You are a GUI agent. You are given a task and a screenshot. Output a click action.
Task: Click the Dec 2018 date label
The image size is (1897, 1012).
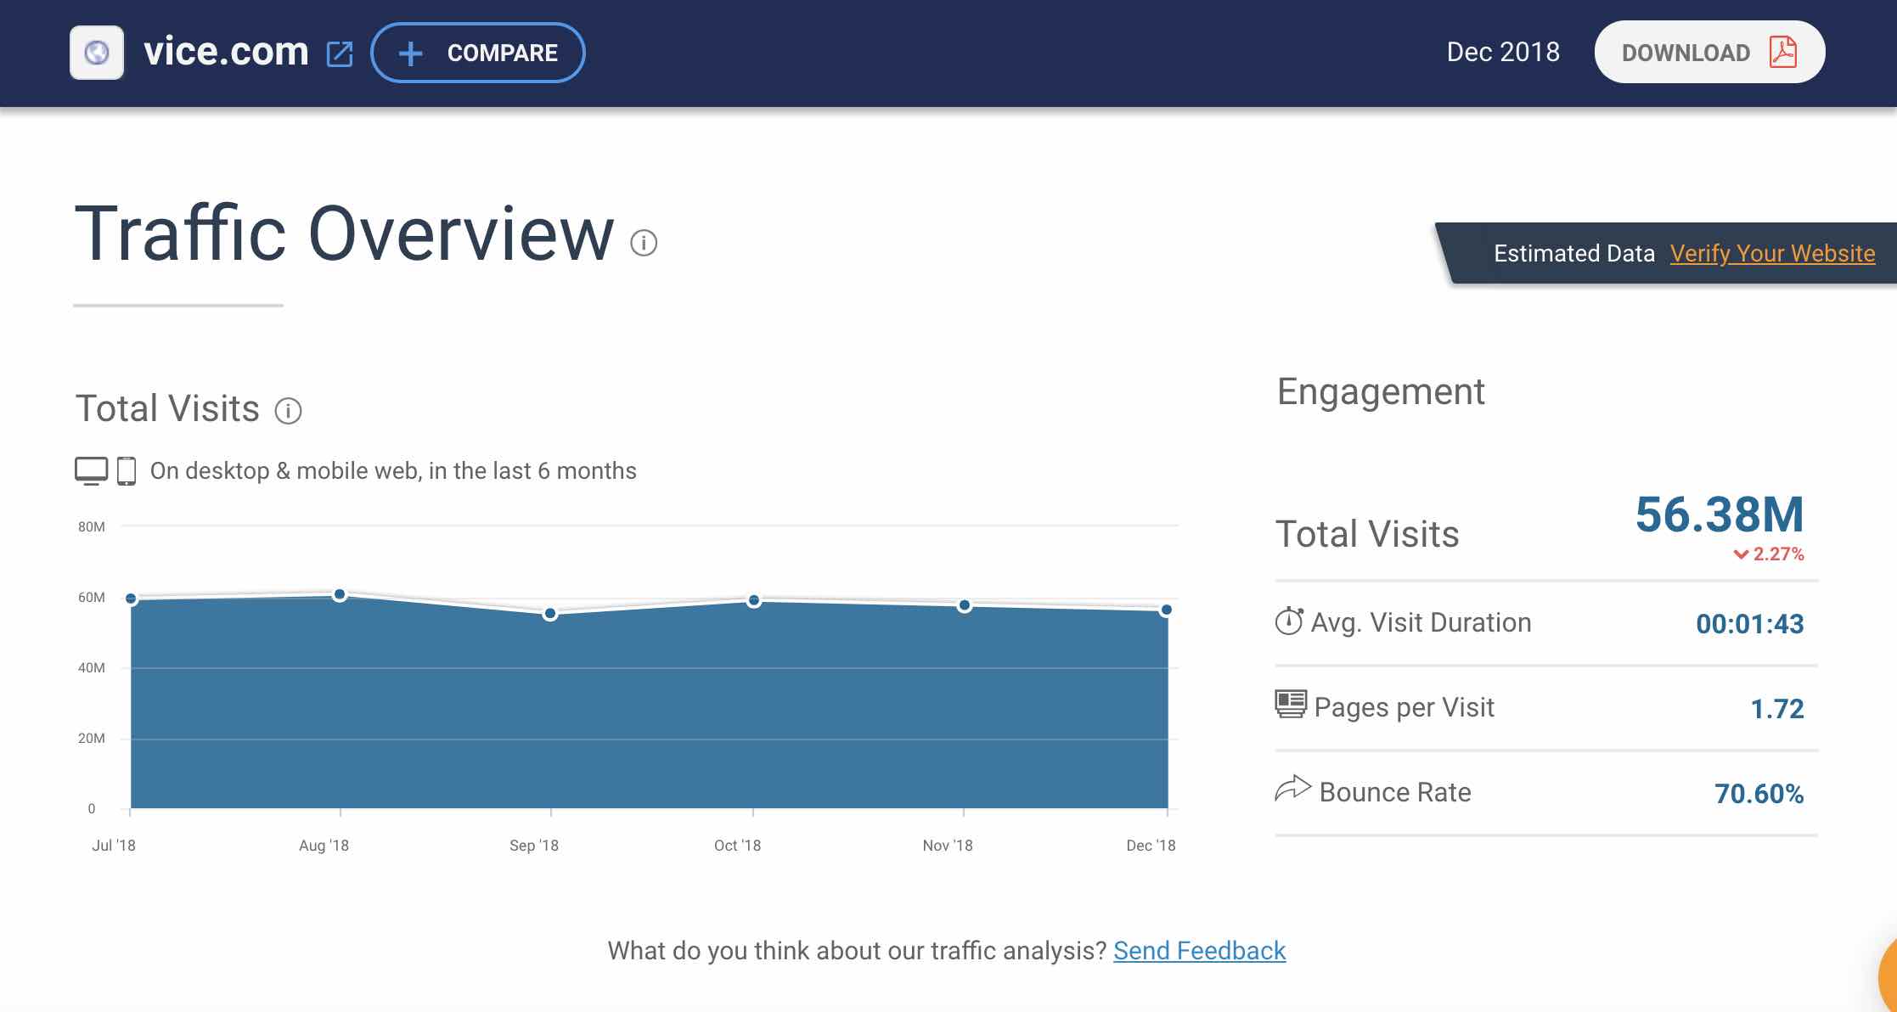point(1503,52)
